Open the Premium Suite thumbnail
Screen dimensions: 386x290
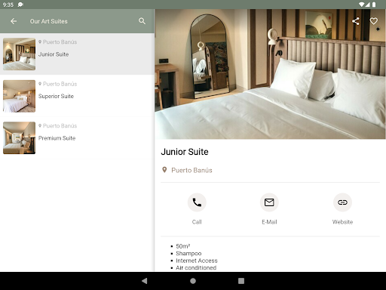(19, 138)
